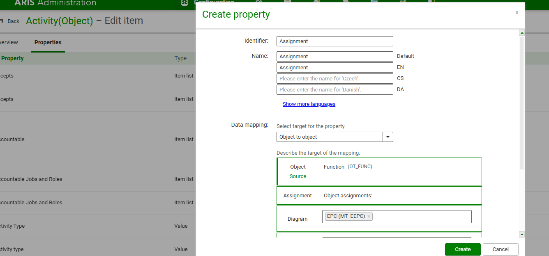Click the dialog scrollbar up arrow
Image resolution: width=549 pixels, height=256 pixels.
[x=522, y=33]
